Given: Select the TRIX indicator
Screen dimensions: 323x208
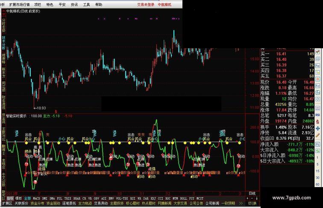Looking at the screenshot, I should click(68, 199).
